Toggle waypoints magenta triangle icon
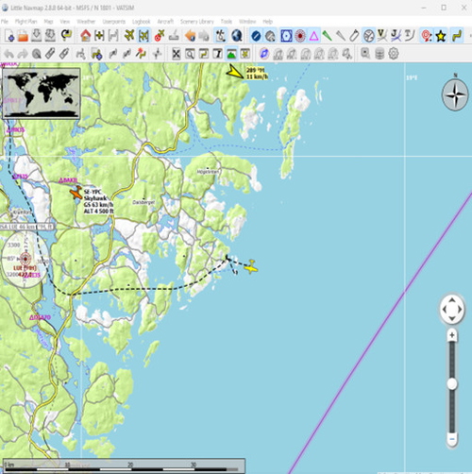Image resolution: width=472 pixels, height=474 pixels. (x=314, y=36)
